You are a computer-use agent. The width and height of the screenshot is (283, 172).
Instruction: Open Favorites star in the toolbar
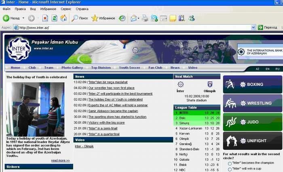pos(95,18)
